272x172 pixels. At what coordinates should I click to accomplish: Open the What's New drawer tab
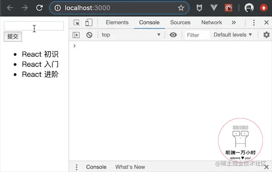pos(130,167)
